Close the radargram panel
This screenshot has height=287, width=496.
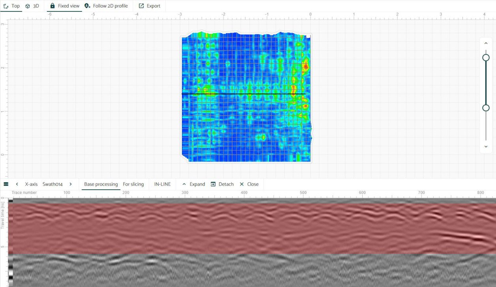[x=249, y=184]
